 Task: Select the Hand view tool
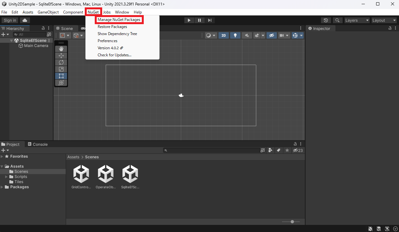61,49
